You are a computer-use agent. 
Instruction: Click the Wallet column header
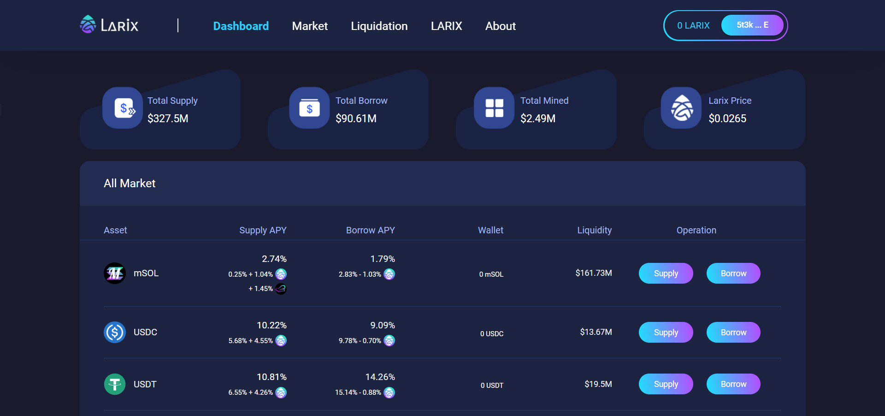coord(490,230)
